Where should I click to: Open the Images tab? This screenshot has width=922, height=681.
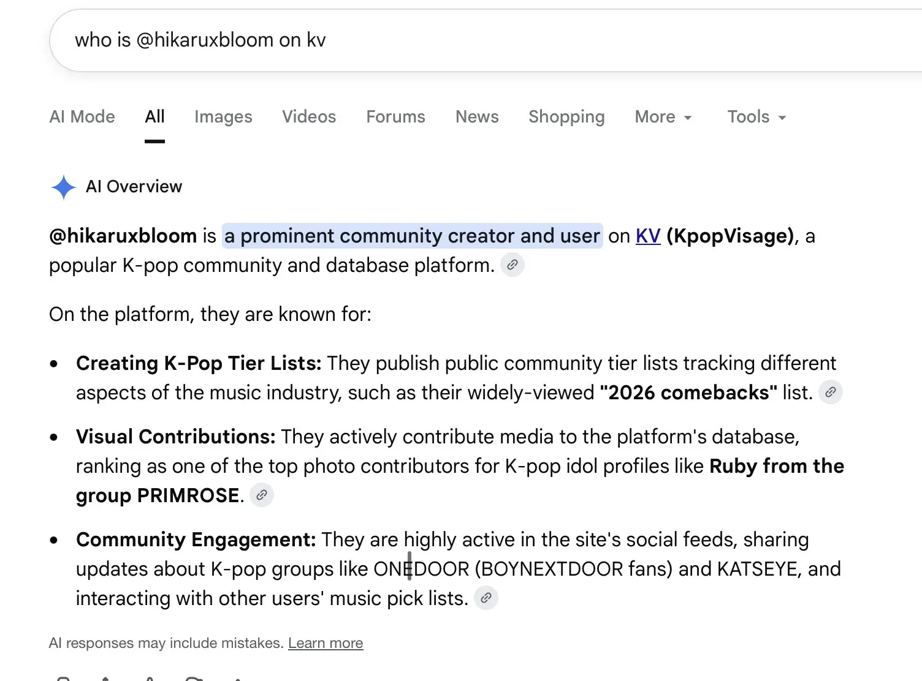pos(223,116)
